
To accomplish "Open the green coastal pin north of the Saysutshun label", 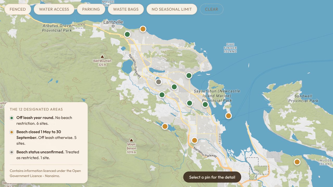I will coord(189,76).
